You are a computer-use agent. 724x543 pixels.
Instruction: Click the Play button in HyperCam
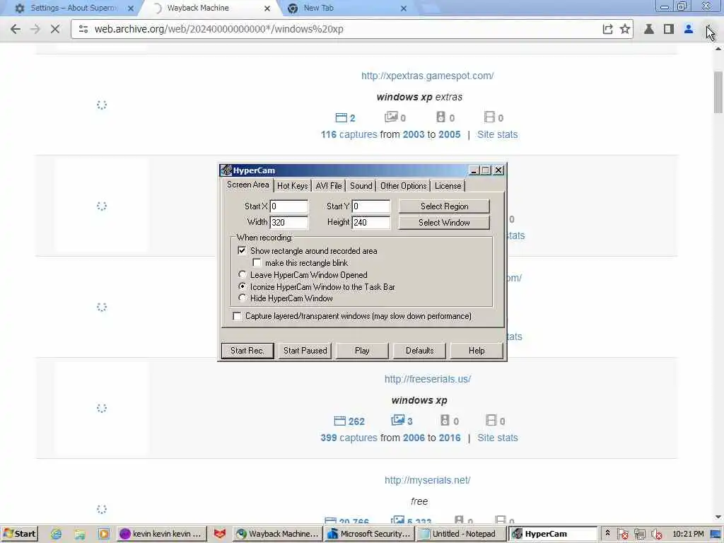point(362,351)
